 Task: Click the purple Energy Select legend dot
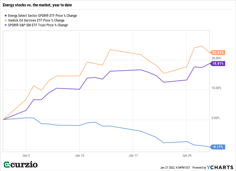click(6, 16)
